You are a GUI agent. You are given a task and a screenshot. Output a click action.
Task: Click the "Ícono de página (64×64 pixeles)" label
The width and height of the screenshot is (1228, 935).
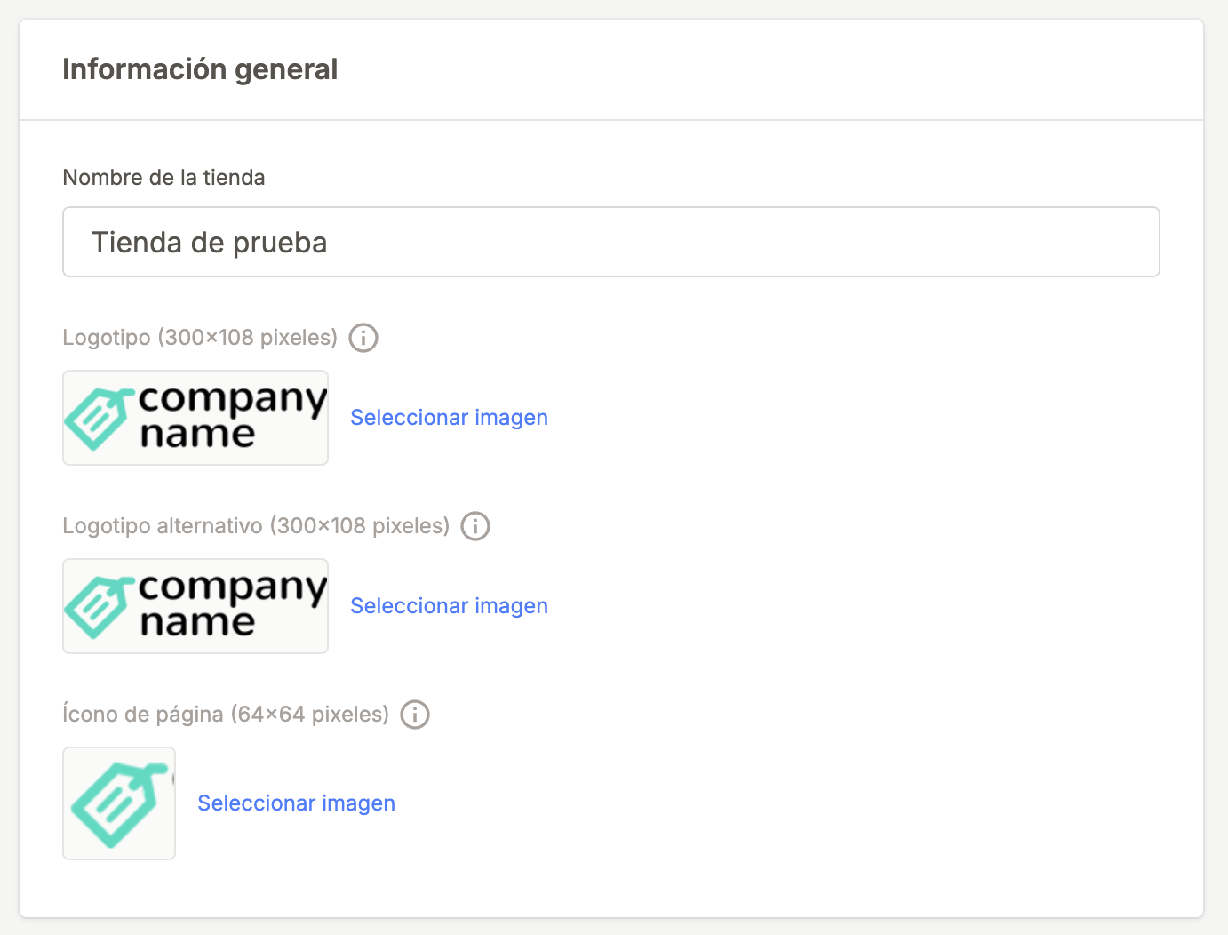pos(226,715)
